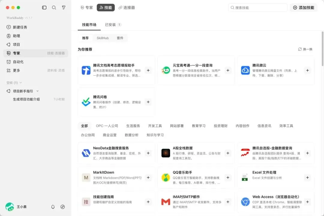Add the MarkItDown skill with plus button

(148, 178)
